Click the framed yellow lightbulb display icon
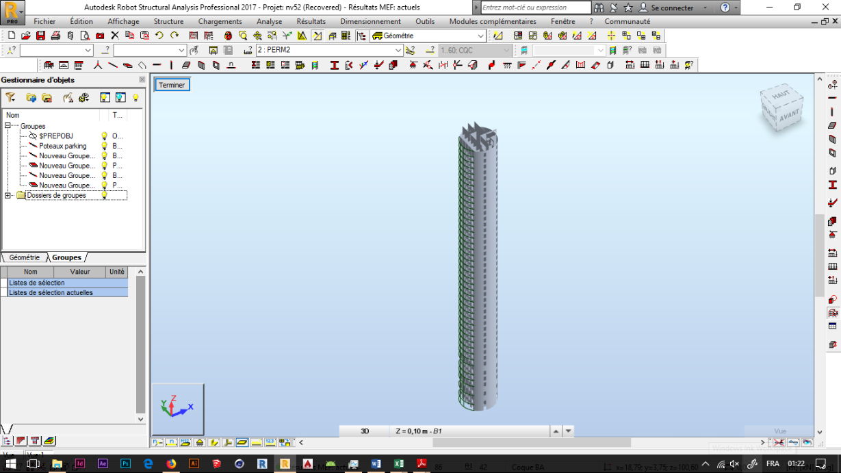The image size is (841, 473). coord(105,98)
